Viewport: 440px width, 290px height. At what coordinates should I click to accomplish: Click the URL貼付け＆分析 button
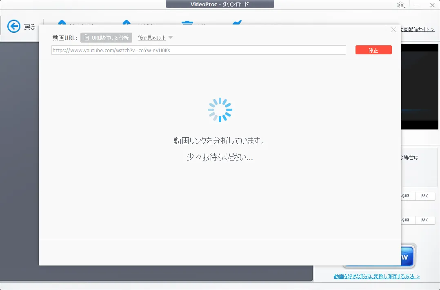click(106, 38)
